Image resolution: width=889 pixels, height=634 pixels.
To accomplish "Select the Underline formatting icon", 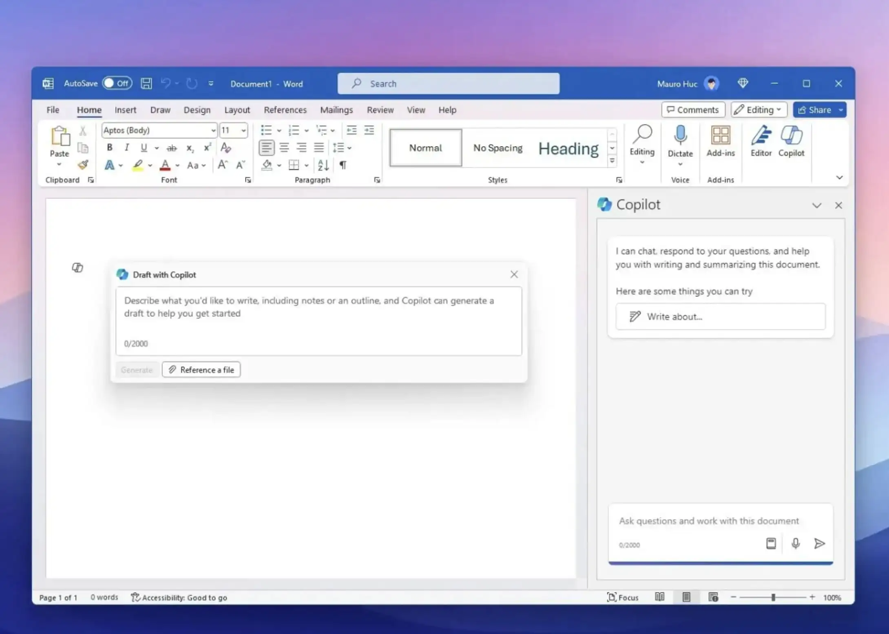I will coord(144,147).
